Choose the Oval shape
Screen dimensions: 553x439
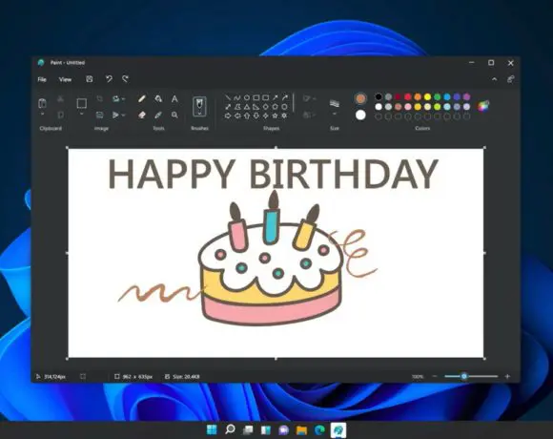click(247, 97)
